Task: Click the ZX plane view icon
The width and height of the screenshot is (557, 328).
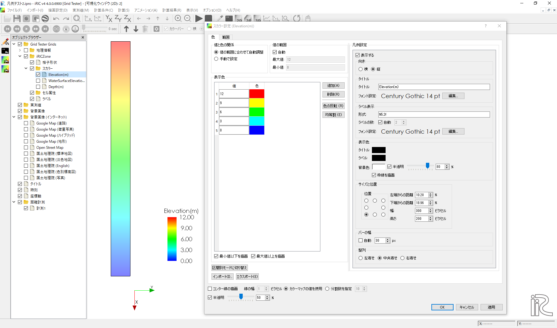Action: 128,19
